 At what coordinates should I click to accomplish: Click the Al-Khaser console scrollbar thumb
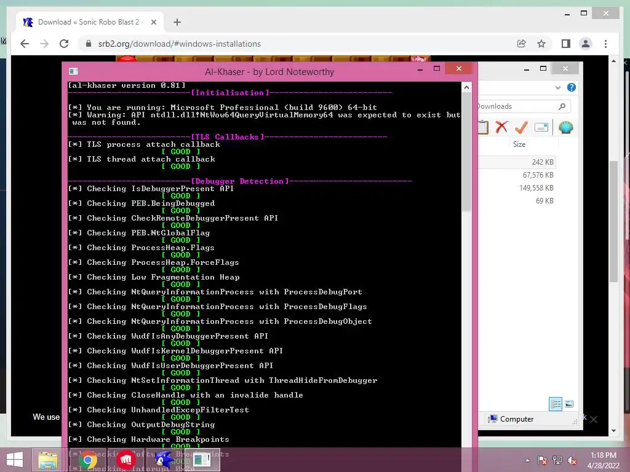click(466, 152)
